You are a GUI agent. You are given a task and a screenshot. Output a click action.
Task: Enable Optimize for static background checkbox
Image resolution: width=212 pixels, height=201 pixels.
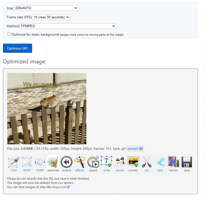coord(9,34)
